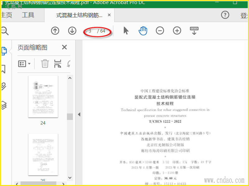
Task: Click the search magnifier icon
Action: (5, 31)
